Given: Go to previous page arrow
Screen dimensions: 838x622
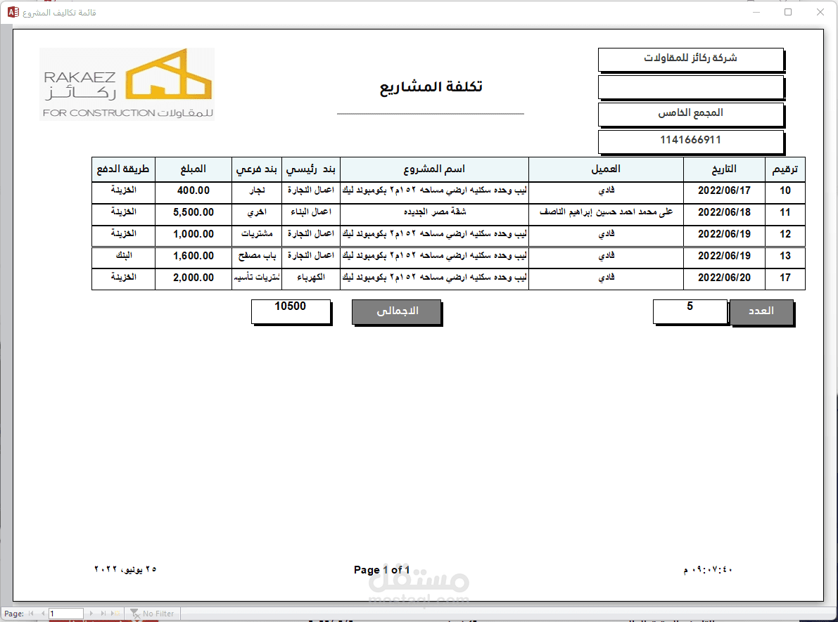Looking at the screenshot, I should [43, 614].
